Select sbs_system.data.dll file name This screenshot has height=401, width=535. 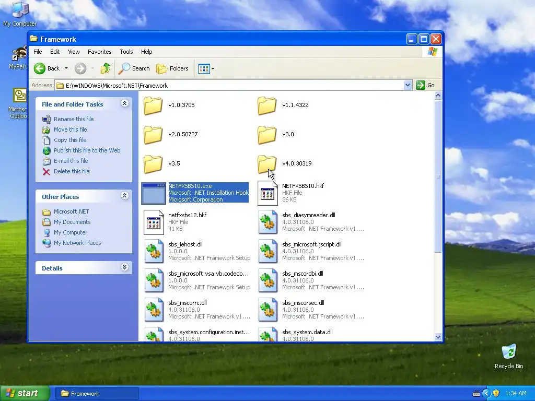[x=307, y=332]
